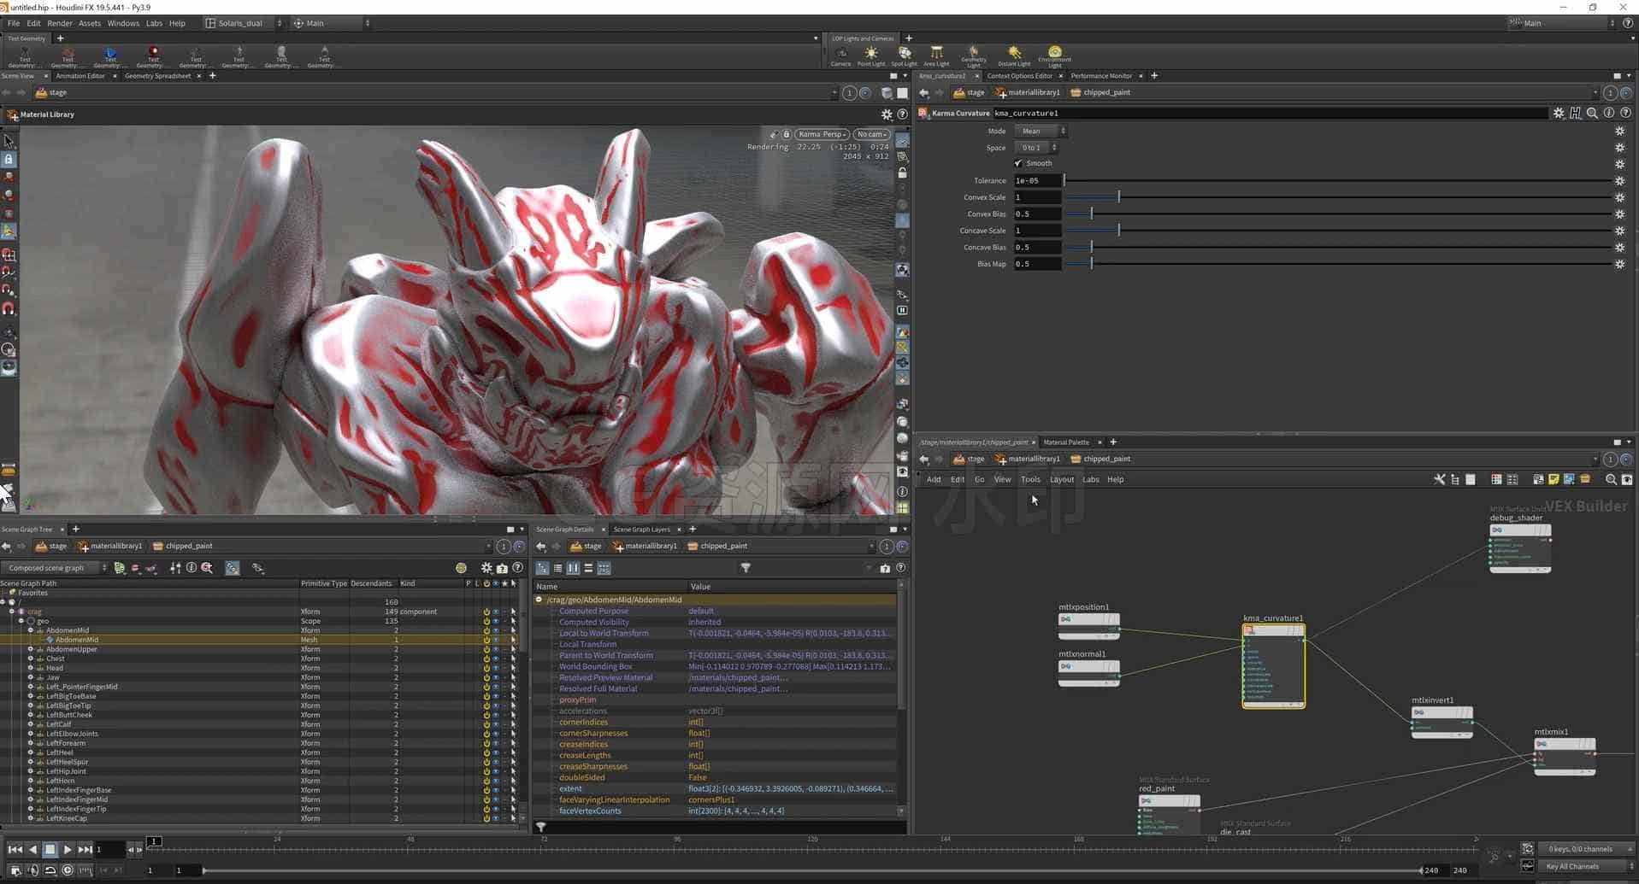The width and height of the screenshot is (1639, 884).
Task: Add a Spot Light from the shelf
Action: 904,56
